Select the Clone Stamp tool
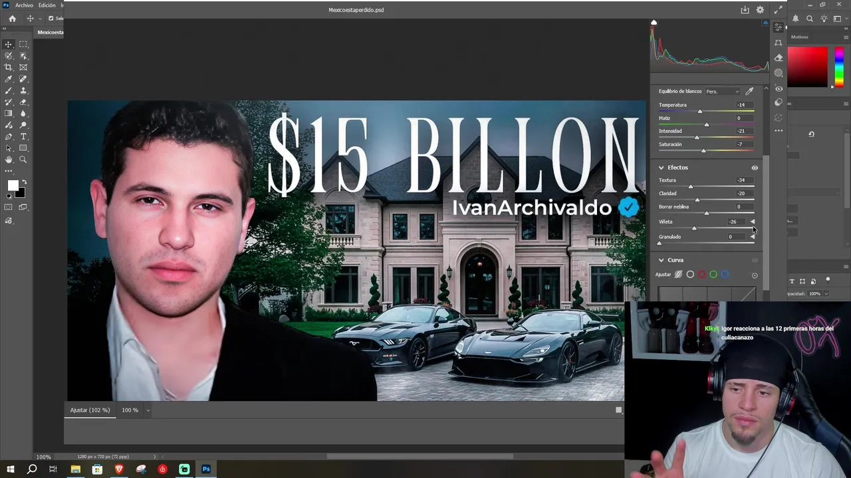 click(23, 90)
